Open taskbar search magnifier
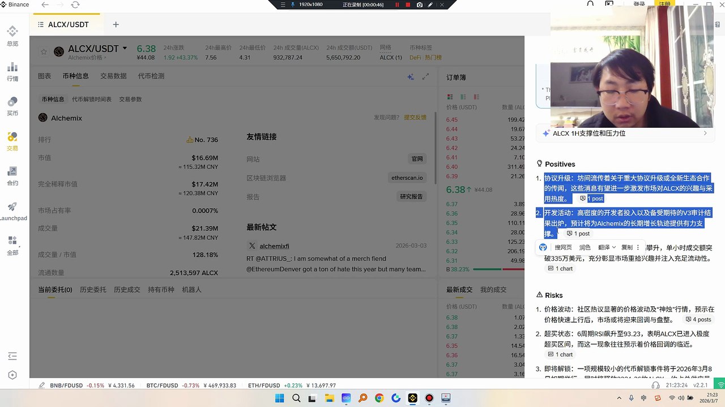This screenshot has width=725, height=407. pyautogui.click(x=296, y=398)
